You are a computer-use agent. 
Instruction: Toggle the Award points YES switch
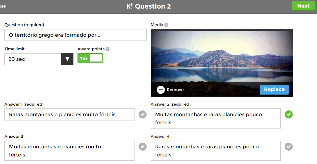tap(90, 58)
